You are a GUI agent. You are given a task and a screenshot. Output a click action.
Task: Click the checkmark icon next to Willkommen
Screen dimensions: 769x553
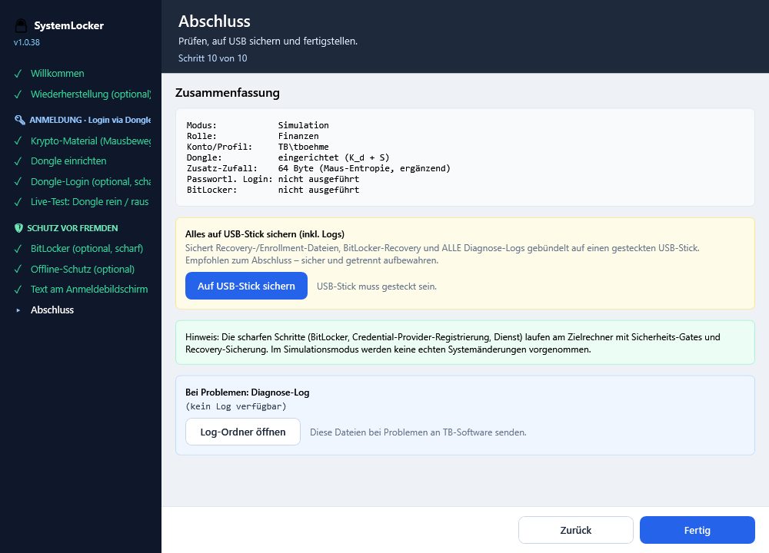(x=18, y=74)
